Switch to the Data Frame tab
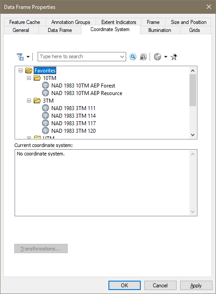 tap(60, 30)
